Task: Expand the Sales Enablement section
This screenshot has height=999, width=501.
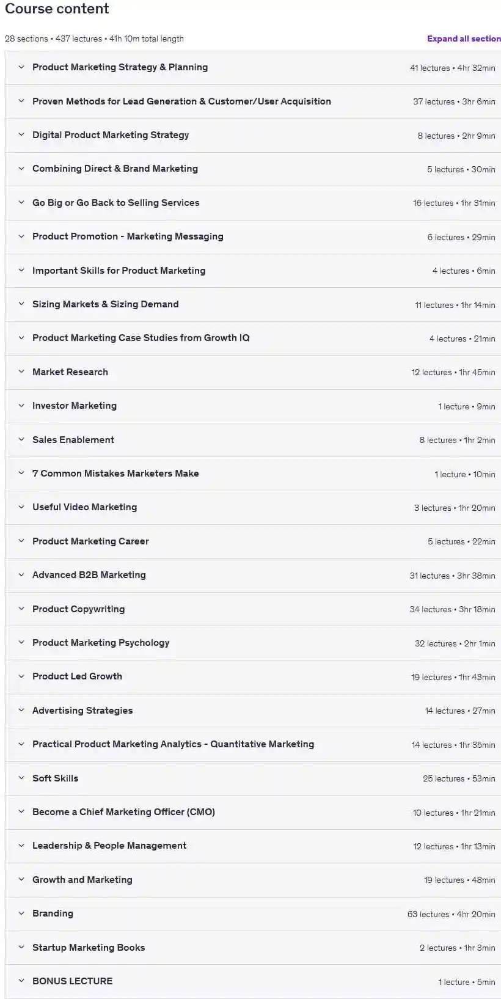Action: [253, 440]
